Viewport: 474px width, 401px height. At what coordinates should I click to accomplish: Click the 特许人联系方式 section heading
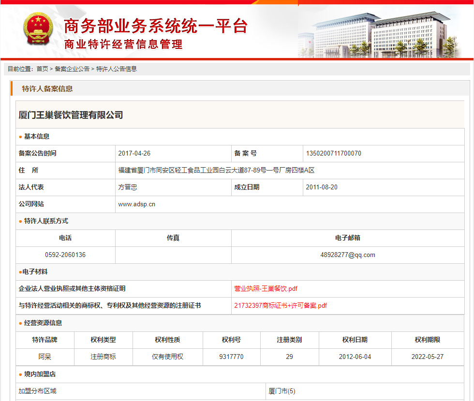46,221
